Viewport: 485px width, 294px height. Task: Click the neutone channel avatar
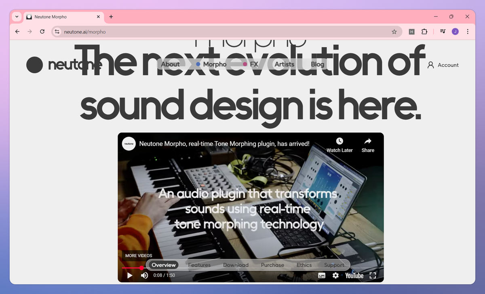point(129,144)
